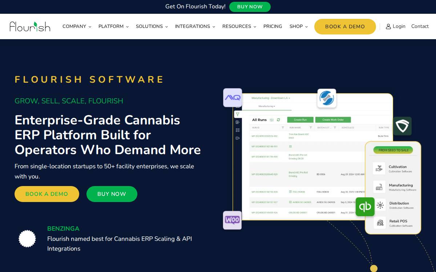Click the Distribution network icon
The height and width of the screenshot is (272, 436).
pos(380,205)
